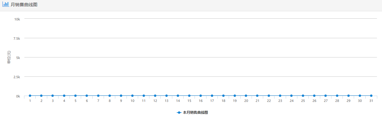The height and width of the screenshot is (117, 382).
Task: Click the data point for day 25
Action: 303,96
